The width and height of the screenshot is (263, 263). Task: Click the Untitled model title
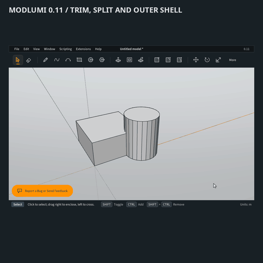[x=131, y=49]
